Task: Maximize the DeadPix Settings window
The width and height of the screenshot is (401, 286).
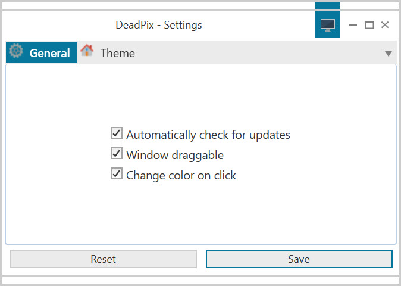Action: 369,25
